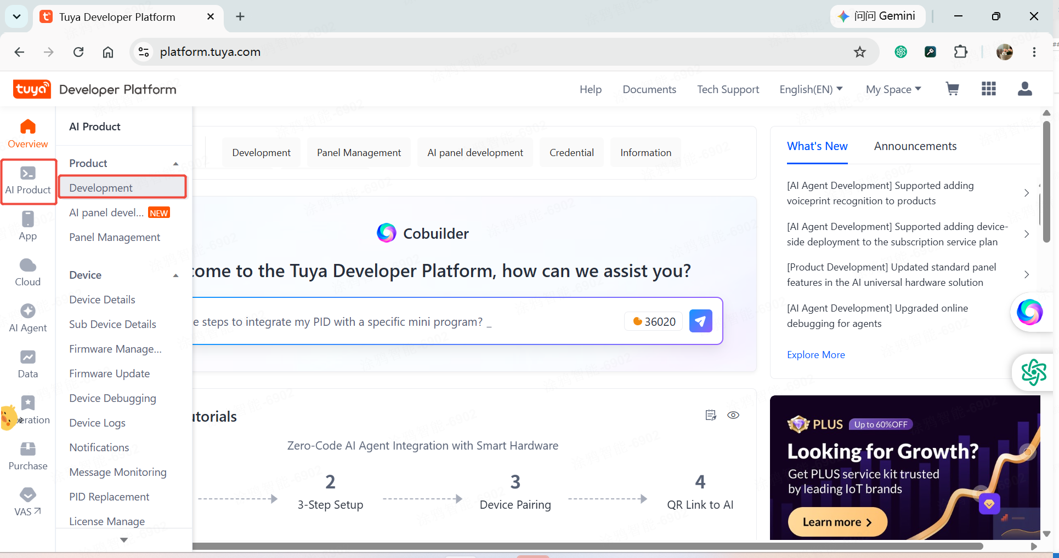1059x558 pixels.
Task: Click Learn more on PLUS banner
Action: point(837,522)
